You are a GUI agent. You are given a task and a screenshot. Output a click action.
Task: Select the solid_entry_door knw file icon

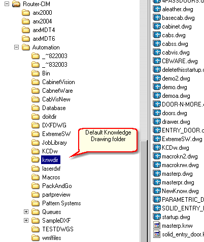(157, 234)
